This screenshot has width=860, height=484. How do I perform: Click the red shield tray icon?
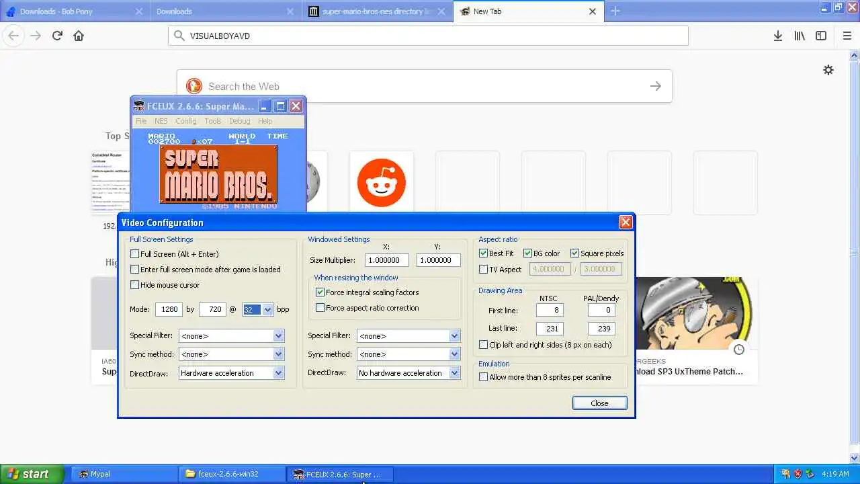click(x=798, y=474)
